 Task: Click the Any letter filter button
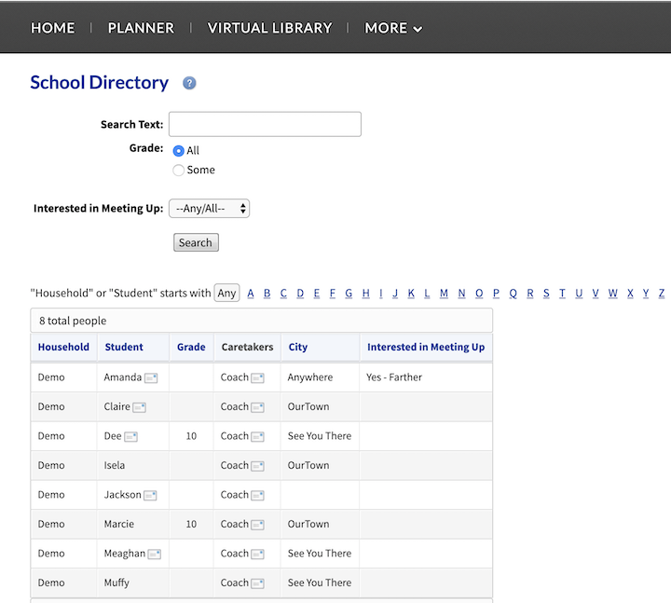pyautogui.click(x=226, y=293)
